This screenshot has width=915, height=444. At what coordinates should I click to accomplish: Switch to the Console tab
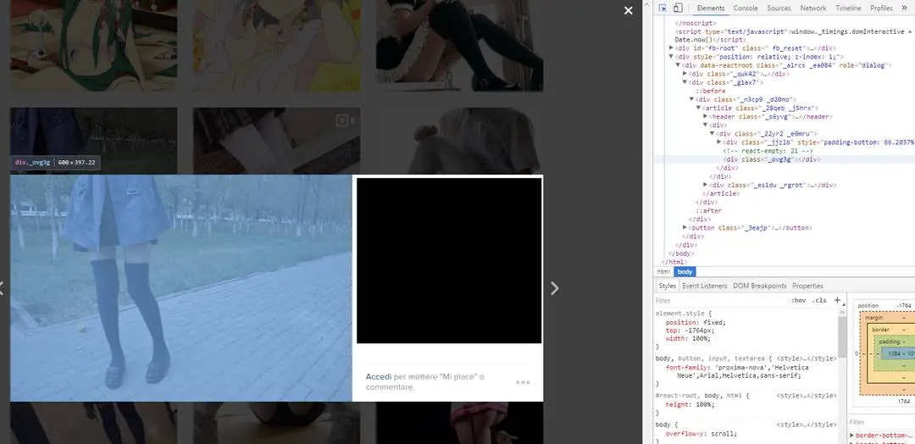pyautogui.click(x=746, y=8)
